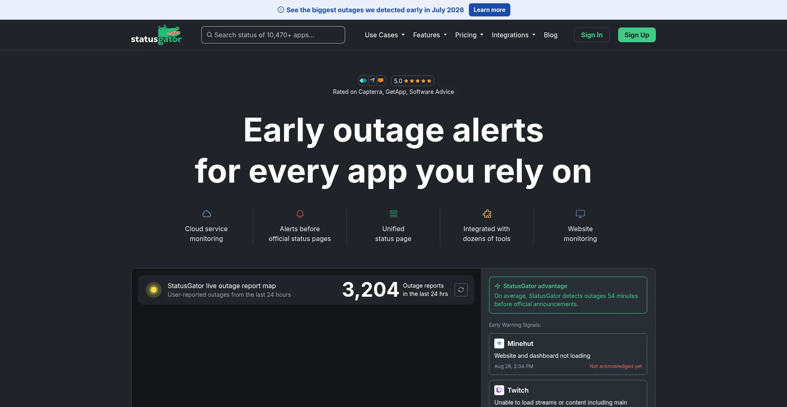Click the Learn more button
The height and width of the screenshot is (407, 787).
pos(489,10)
